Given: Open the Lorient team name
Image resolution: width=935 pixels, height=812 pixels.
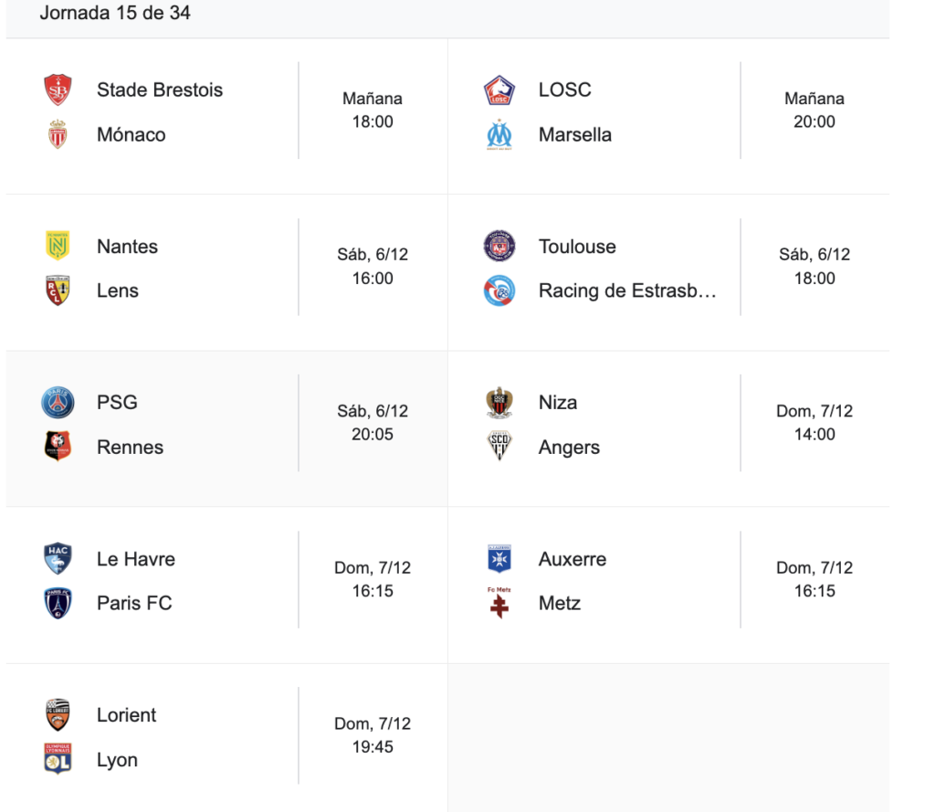Looking at the screenshot, I should point(127,715).
